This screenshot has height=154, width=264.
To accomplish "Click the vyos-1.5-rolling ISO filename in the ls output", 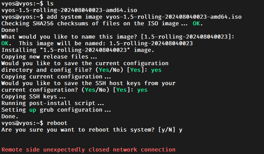I will [x=69, y=10].
